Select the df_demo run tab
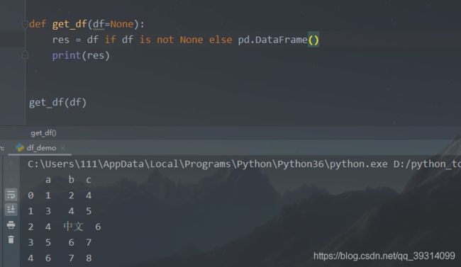The height and width of the screenshot is (267, 461). click(x=41, y=148)
